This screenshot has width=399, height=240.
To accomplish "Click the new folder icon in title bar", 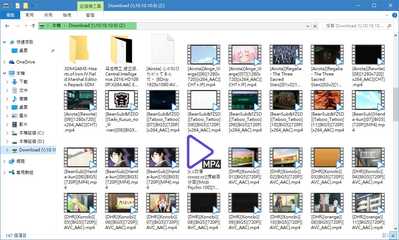I will coord(26,5).
